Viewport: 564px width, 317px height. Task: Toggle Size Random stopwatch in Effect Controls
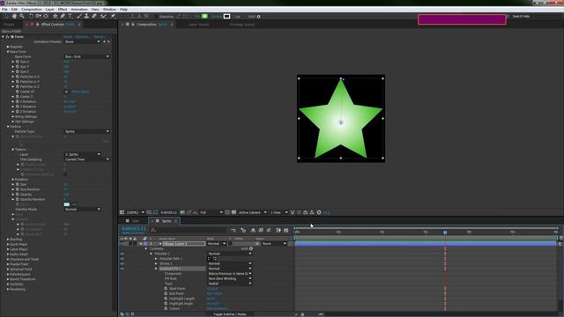pos(18,189)
